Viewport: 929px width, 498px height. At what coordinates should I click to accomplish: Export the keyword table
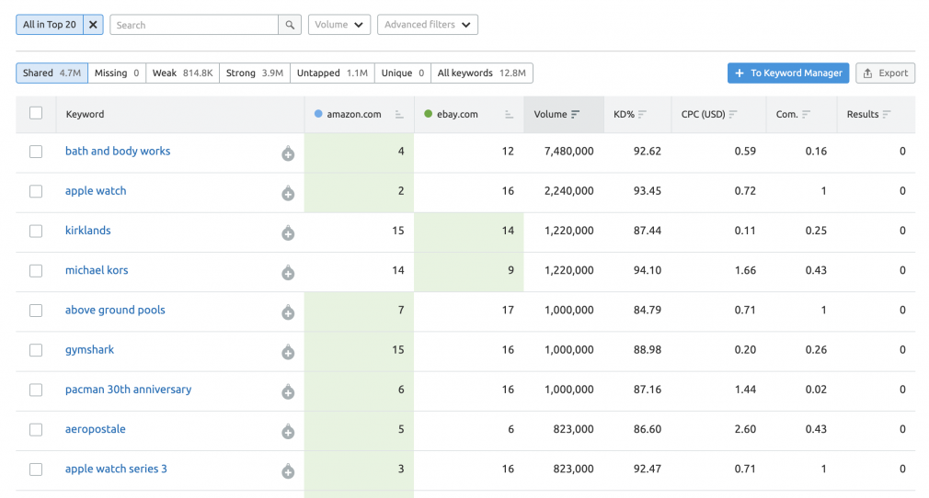click(885, 73)
